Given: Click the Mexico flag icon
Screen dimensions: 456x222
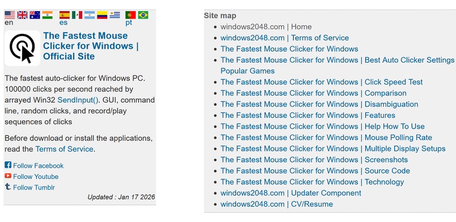Looking at the screenshot, I should pos(77,15).
